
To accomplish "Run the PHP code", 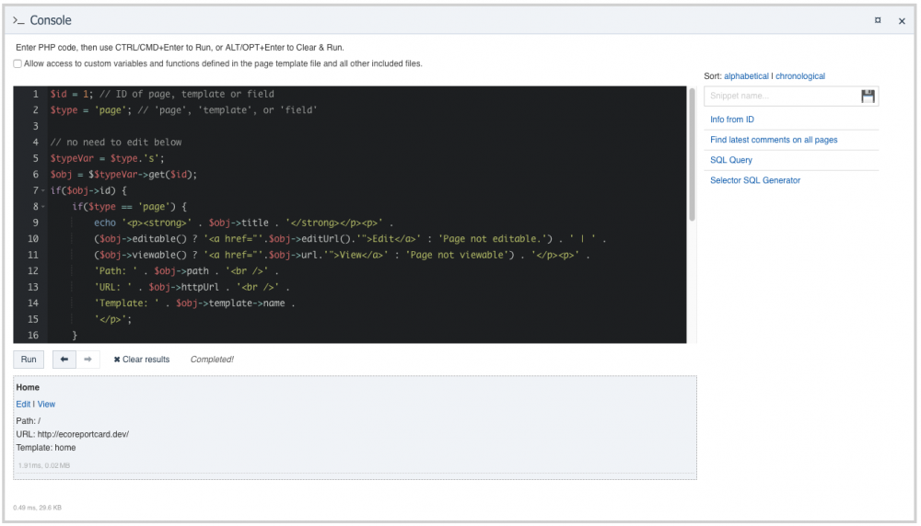I will click(x=29, y=360).
